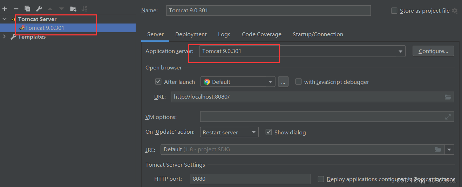Collapse the Tomcat Server tree node

click(x=5, y=19)
